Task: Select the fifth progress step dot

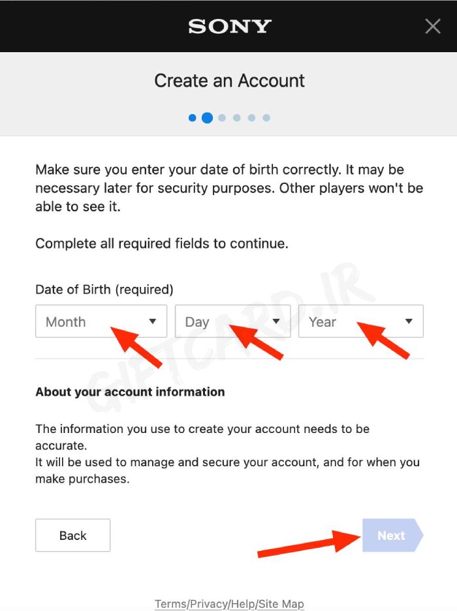Action: pyautogui.click(x=252, y=117)
